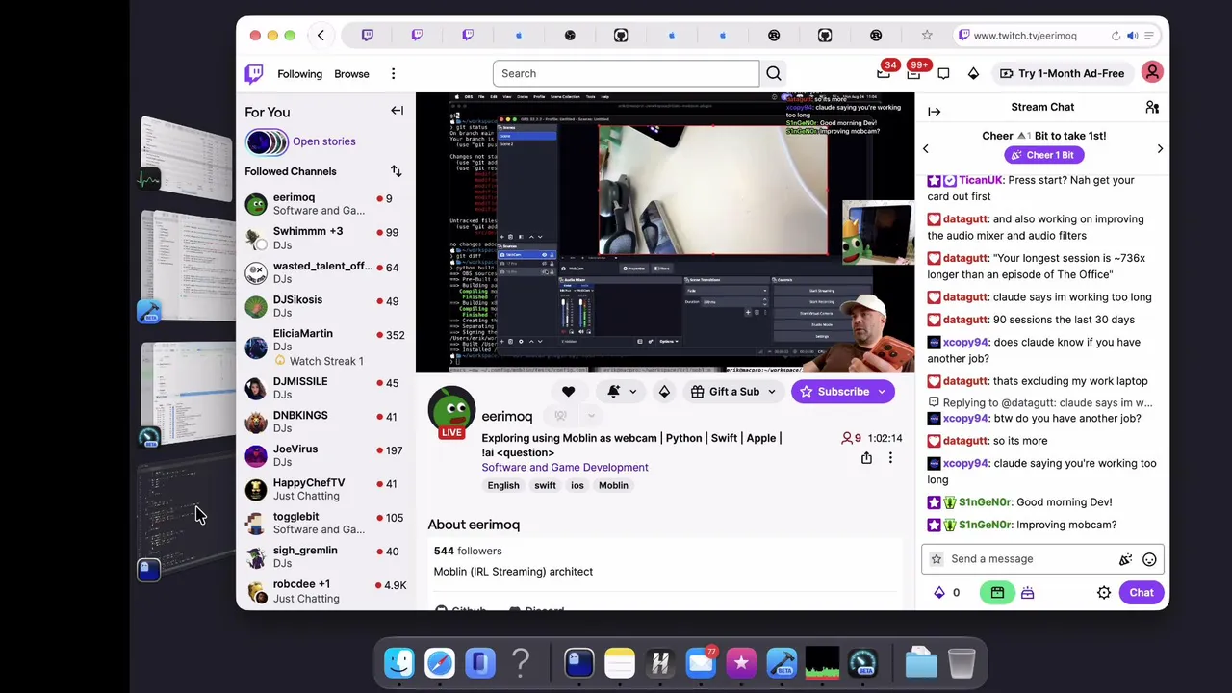Show previous chat leaderboard with left chevron
The height and width of the screenshot is (693, 1232).
tap(926, 149)
